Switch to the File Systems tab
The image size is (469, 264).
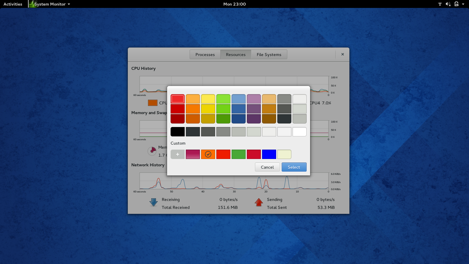tap(269, 54)
